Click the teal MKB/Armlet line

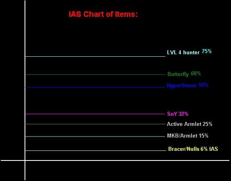click(95, 136)
